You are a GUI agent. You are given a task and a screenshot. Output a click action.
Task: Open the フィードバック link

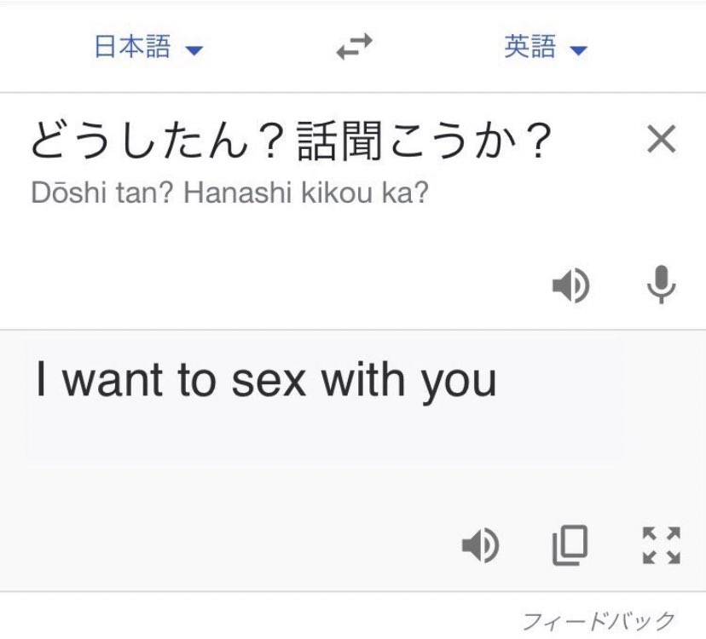[599, 621]
